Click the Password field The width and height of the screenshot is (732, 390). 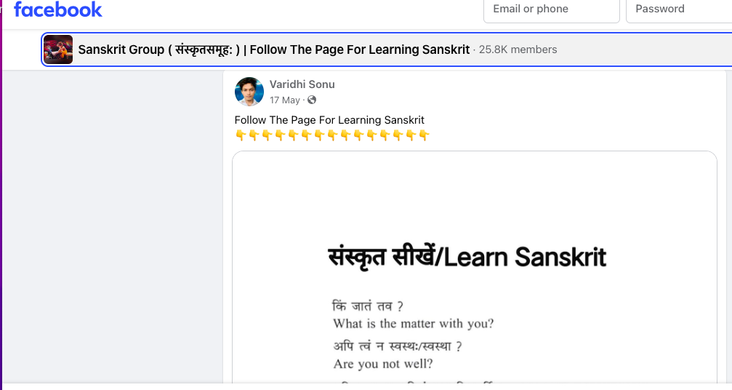679,10
